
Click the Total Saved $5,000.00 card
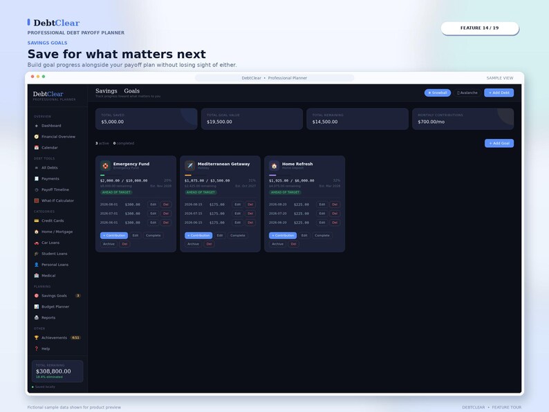(147, 119)
